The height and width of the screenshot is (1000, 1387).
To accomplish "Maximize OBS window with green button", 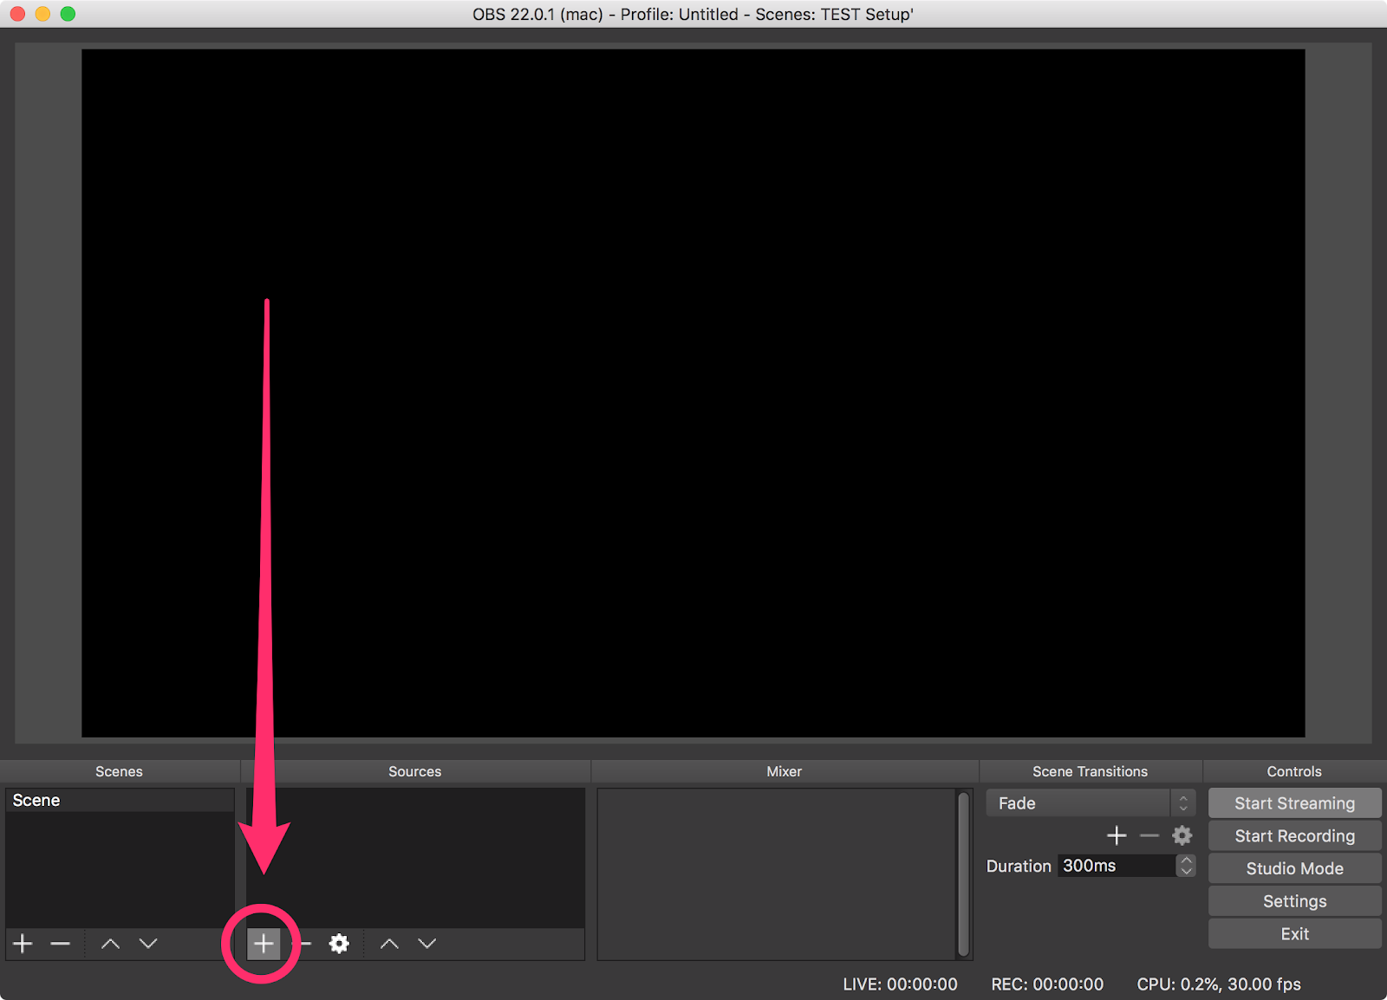I will pyautogui.click(x=68, y=14).
